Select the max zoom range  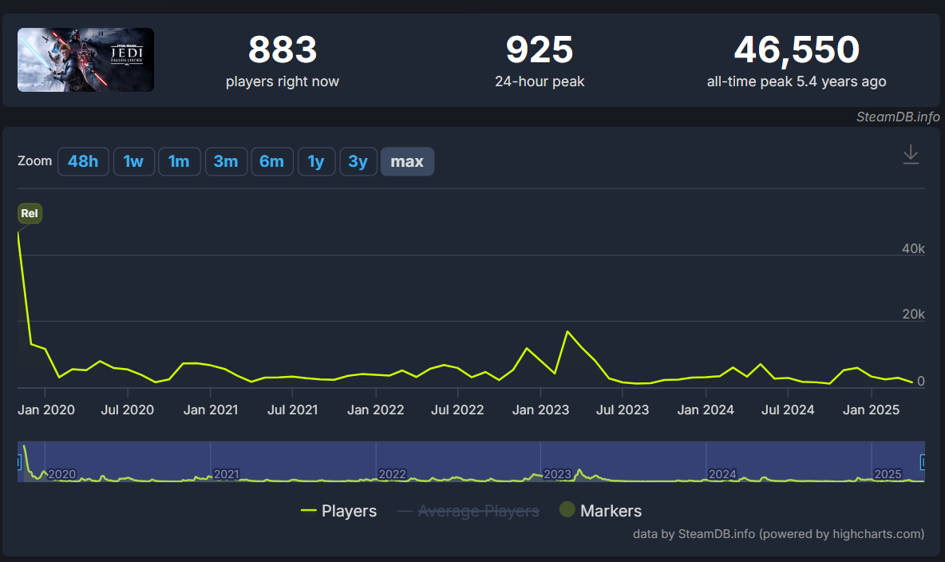pyautogui.click(x=407, y=161)
